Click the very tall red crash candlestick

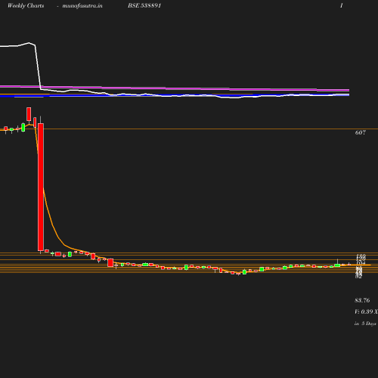pos(41,187)
